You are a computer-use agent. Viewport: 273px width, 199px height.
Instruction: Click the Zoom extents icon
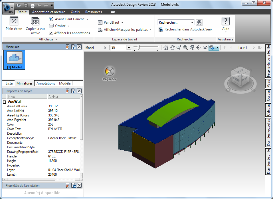point(185,48)
